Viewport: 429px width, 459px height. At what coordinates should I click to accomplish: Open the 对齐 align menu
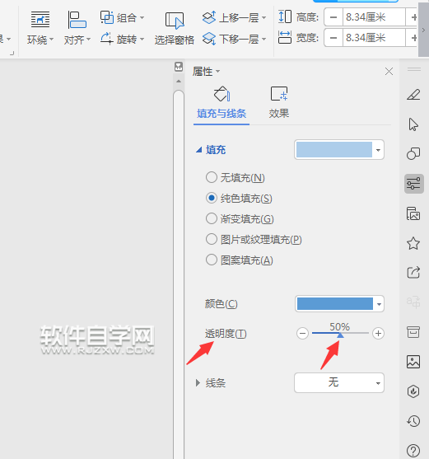77,28
